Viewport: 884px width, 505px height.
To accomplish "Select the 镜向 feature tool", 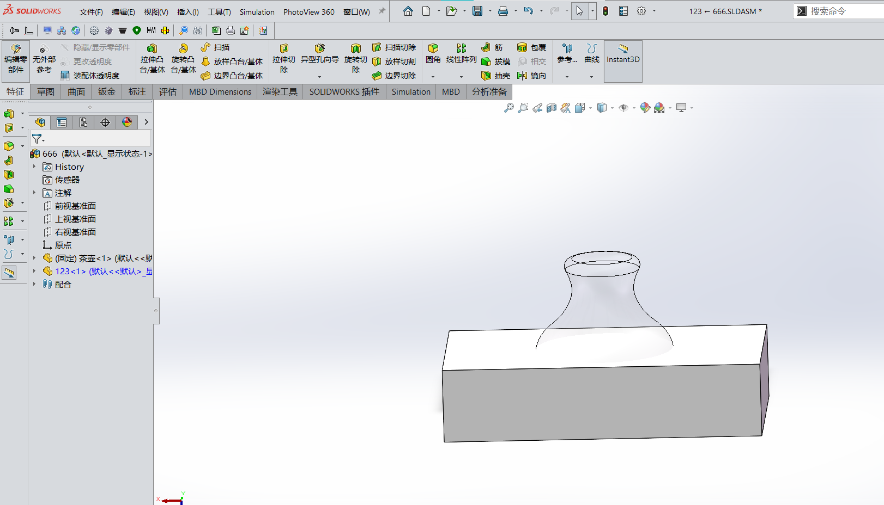I will [x=532, y=76].
